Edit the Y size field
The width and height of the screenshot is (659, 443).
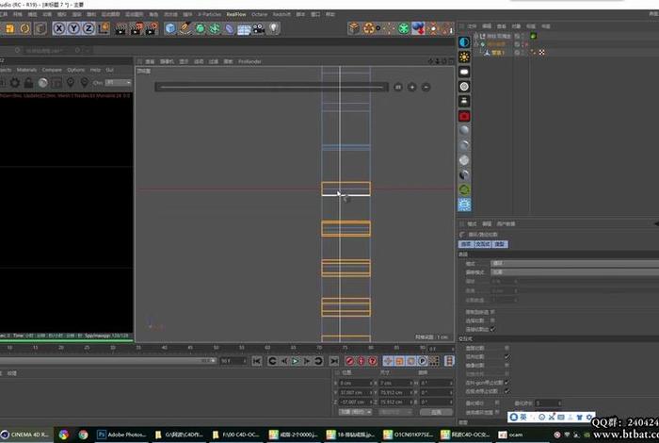[x=396, y=393]
